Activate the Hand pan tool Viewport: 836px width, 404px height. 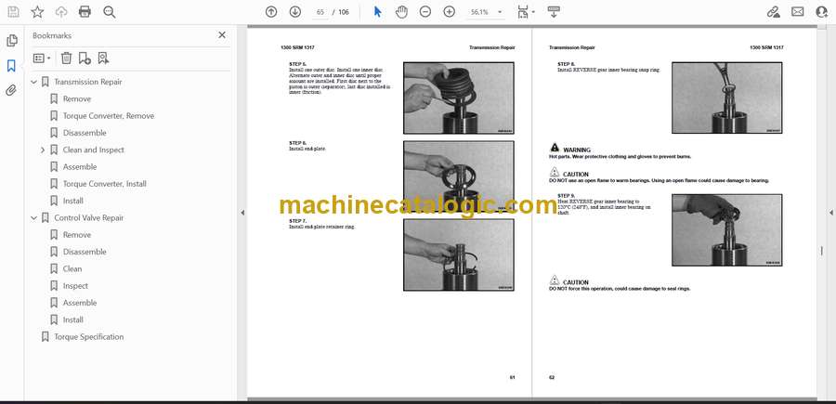click(401, 12)
